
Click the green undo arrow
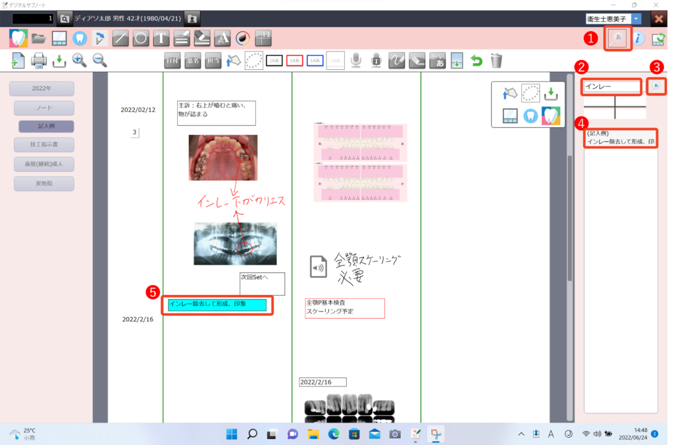pyautogui.click(x=477, y=61)
